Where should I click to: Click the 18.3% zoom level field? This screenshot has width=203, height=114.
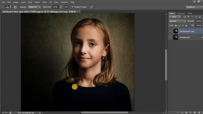(4, 113)
